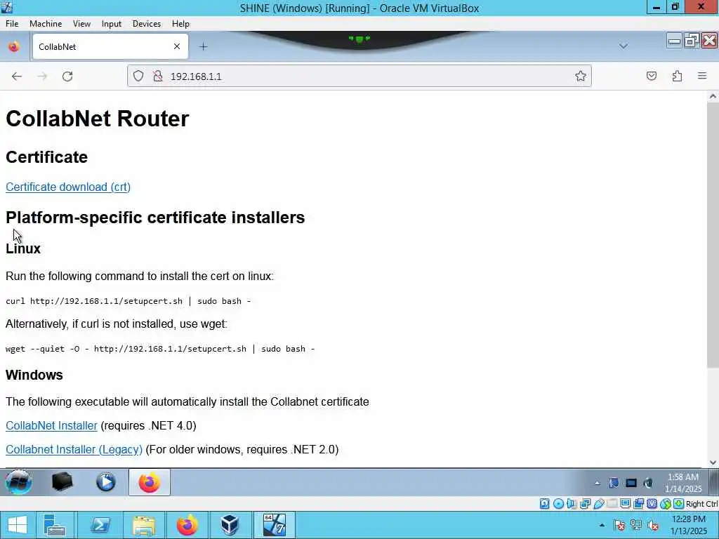Open the CollabNet Installer link
This screenshot has width=719, height=539.
pos(51,425)
